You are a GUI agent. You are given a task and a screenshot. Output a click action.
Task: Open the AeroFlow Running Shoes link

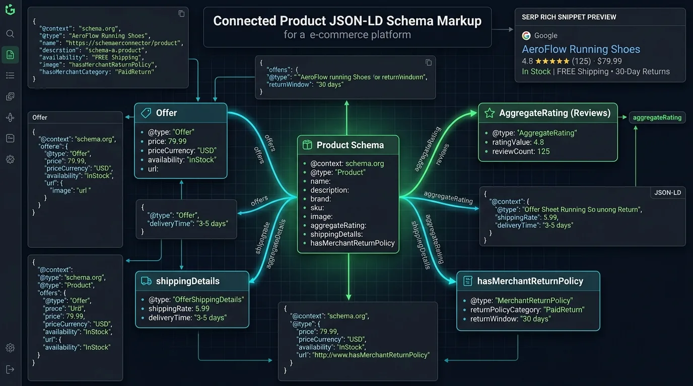[x=581, y=49]
